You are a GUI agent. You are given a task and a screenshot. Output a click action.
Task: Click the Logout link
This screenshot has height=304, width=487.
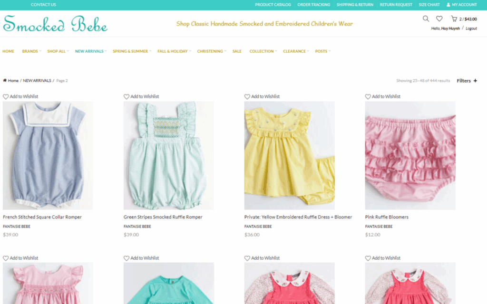(471, 28)
